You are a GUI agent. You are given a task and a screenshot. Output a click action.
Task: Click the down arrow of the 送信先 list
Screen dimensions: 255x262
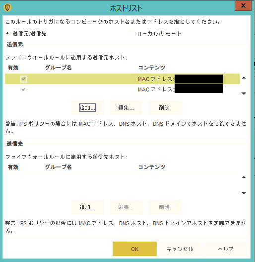click(x=244, y=193)
